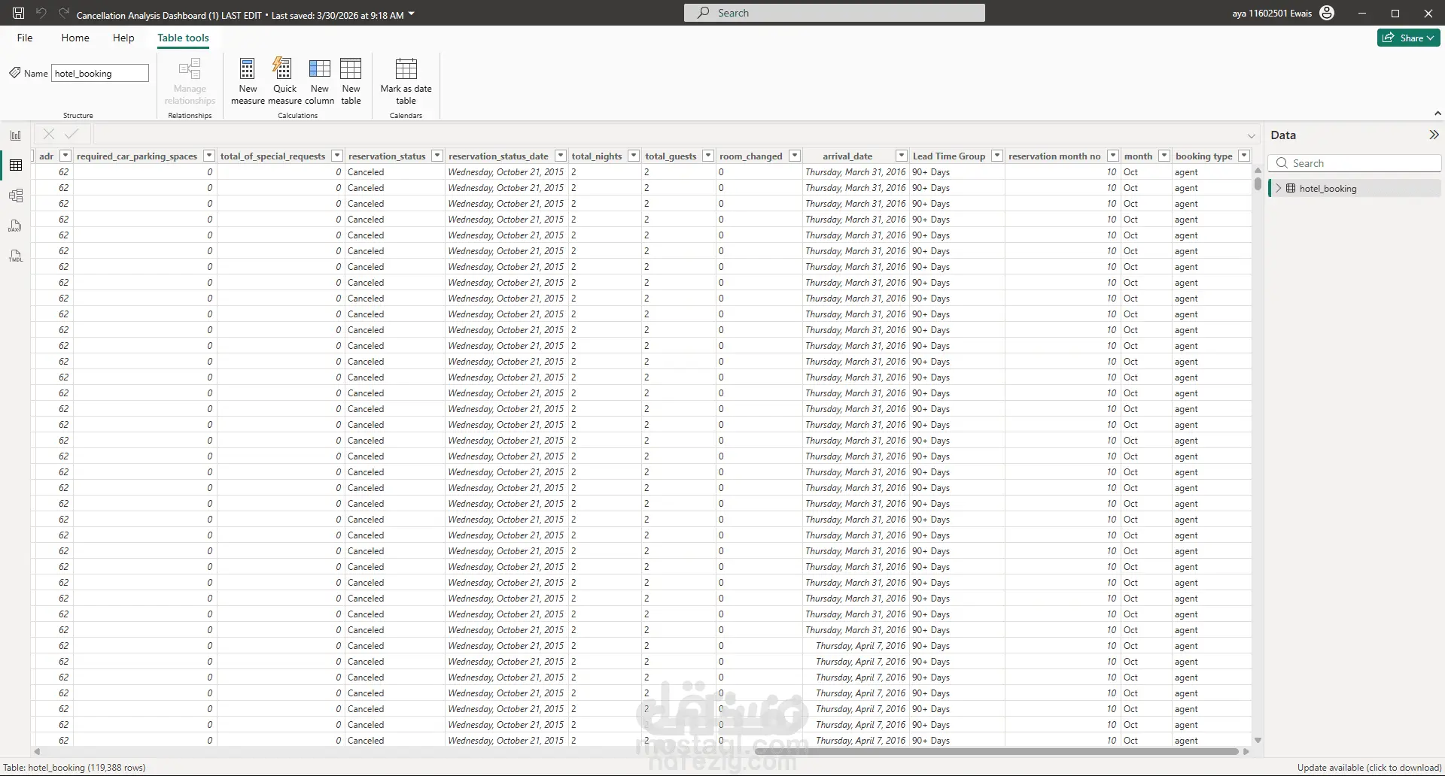
Task: Click the hotel_booking table icon
Action: [1291, 188]
